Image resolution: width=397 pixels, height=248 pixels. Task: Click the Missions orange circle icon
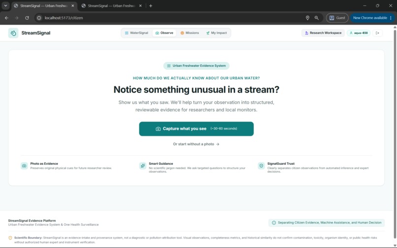[182, 33]
